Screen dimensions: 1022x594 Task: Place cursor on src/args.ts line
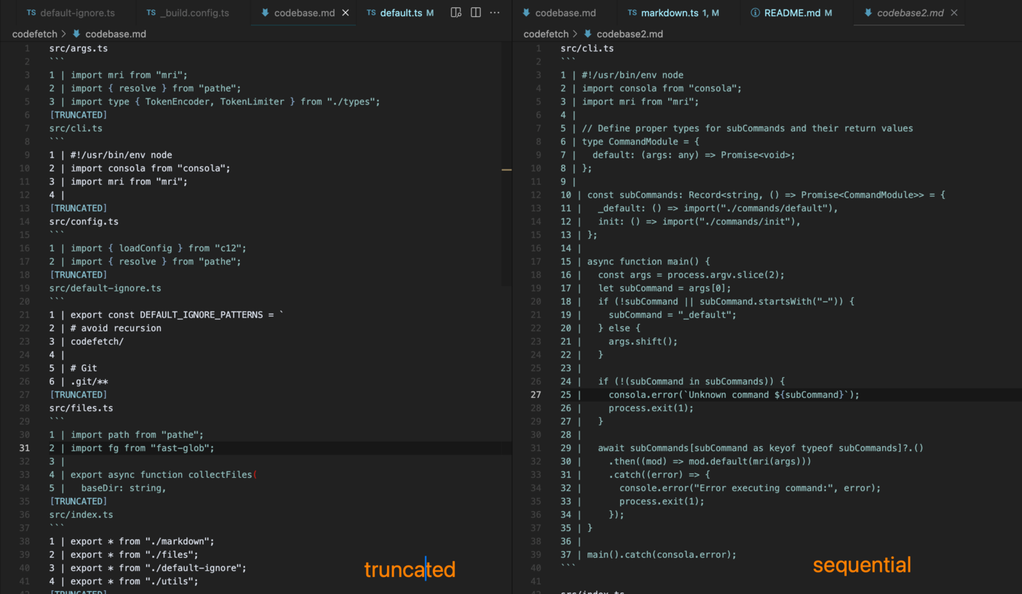coord(78,48)
